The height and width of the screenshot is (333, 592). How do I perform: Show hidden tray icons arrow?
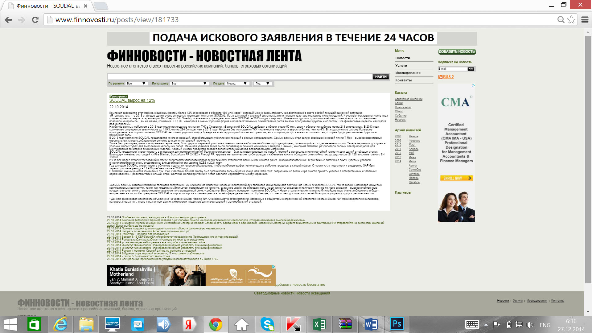486,325
